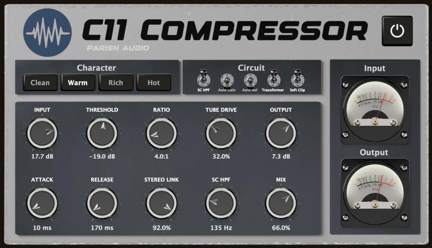The width and height of the screenshot is (432, 248).
Task: Click the 92.0% stereo link value
Action: click(x=162, y=228)
